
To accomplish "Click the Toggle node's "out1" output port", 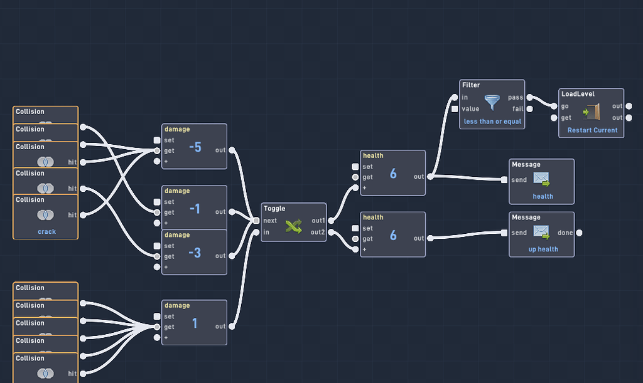I will (330, 221).
